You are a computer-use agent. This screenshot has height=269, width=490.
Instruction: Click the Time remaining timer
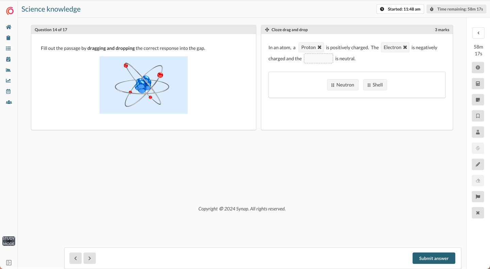(x=456, y=9)
